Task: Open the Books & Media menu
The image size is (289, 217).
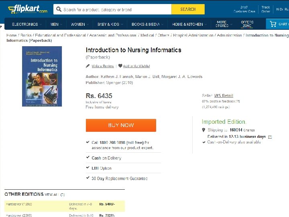Action: tap(147, 24)
